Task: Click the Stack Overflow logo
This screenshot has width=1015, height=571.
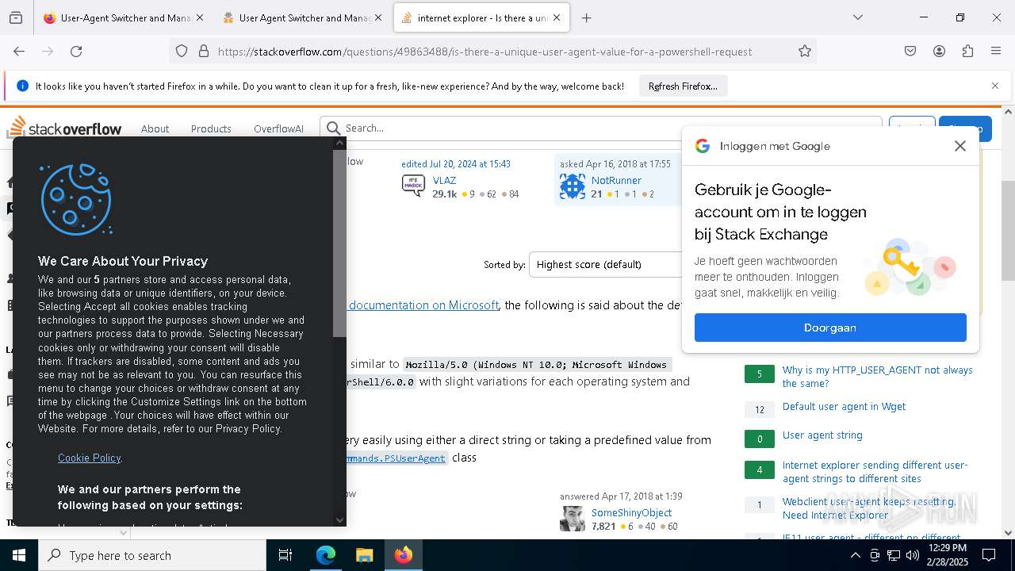Action: 65,128
